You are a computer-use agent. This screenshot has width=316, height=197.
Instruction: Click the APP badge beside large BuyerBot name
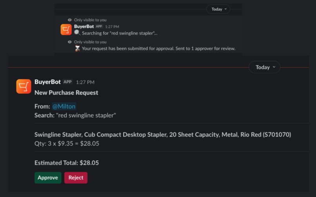click(x=67, y=82)
